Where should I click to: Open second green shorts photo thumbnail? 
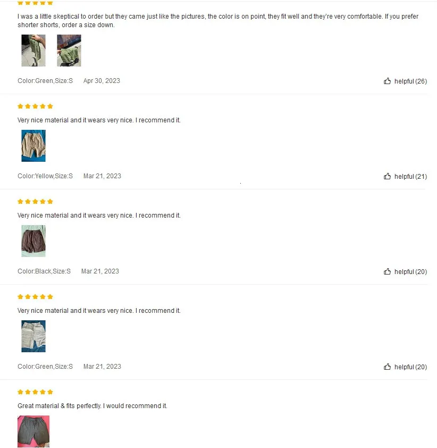point(69,51)
